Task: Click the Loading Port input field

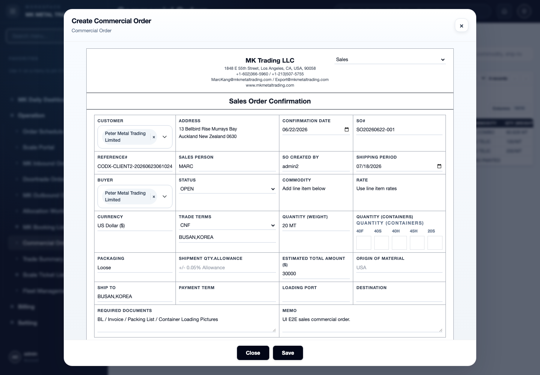Action: pos(316,297)
